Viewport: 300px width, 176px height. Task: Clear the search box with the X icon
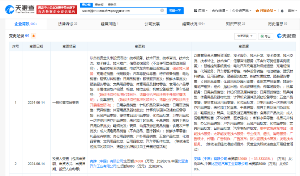pos(162,11)
